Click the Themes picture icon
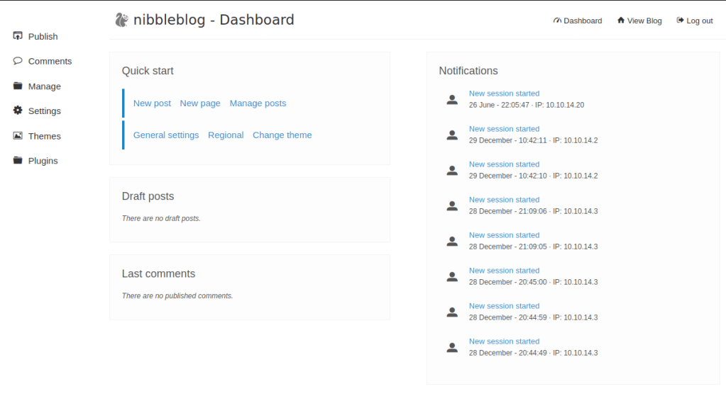Screen dimensions: 726x401 tap(18, 136)
